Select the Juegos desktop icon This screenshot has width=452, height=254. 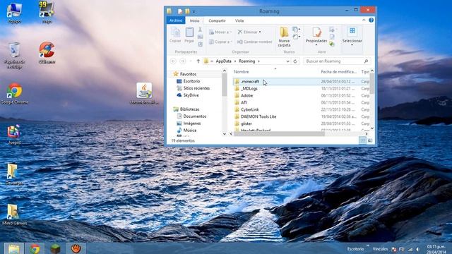14,135
